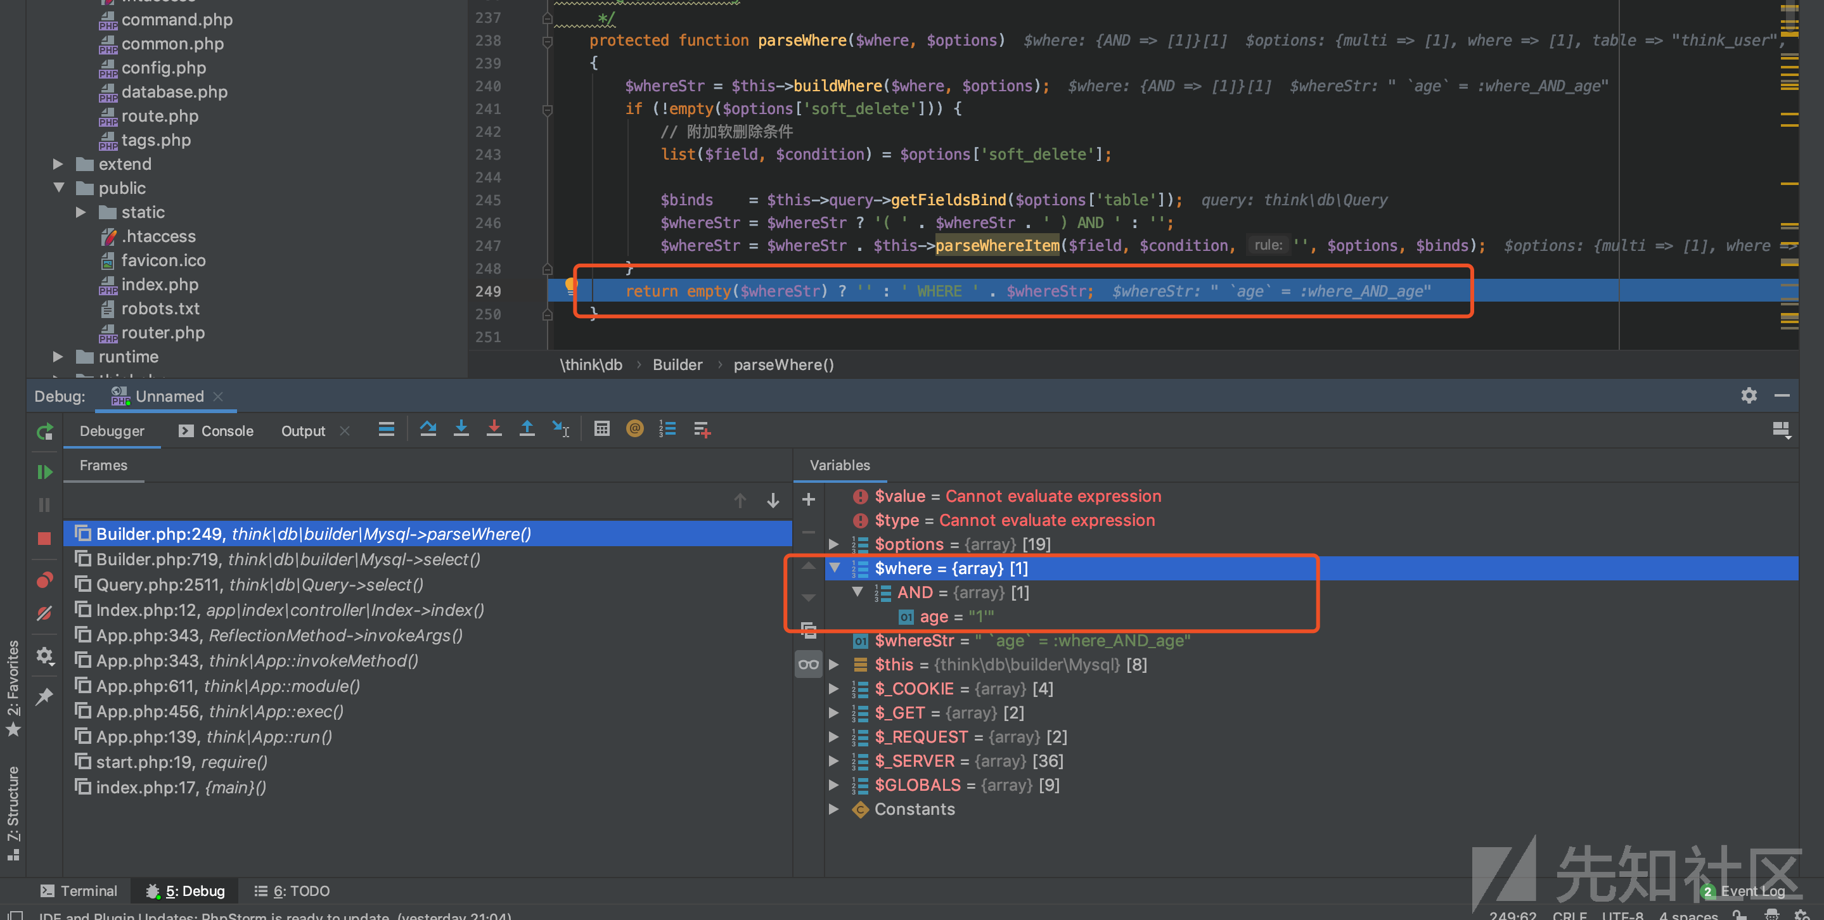The width and height of the screenshot is (1824, 920).
Task: Click the Step Into icon
Action: pos(461,429)
